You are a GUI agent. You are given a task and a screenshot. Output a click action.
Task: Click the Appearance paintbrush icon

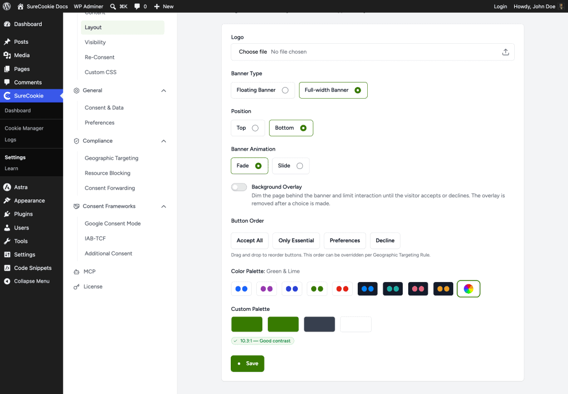[x=7, y=201]
